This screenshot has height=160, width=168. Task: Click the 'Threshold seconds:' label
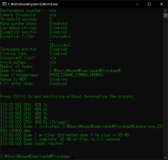point(19,19)
